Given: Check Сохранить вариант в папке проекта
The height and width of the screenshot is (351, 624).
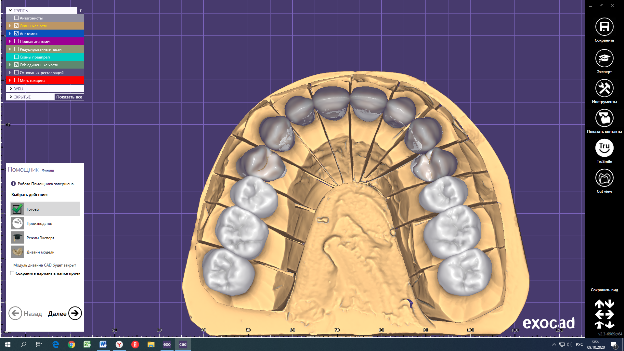Looking at the screenshot, I should coord(12,273).
